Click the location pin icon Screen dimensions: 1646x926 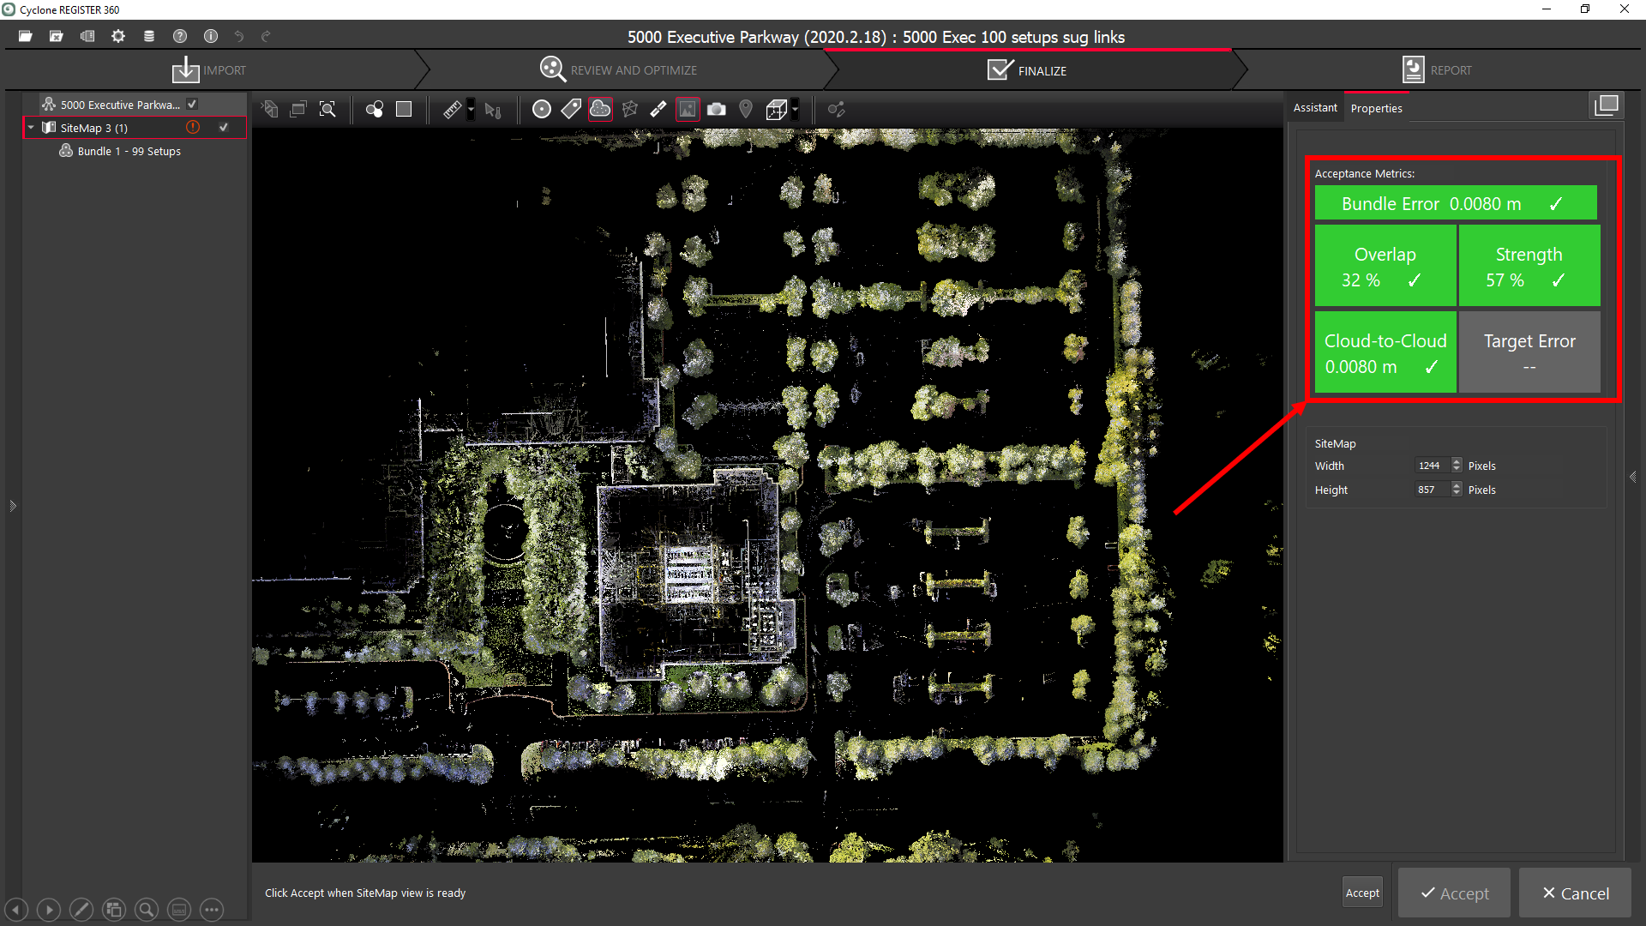pyautogui.click(x=746, y=110)
